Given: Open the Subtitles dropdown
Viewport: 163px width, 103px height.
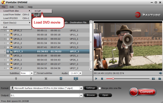Looking at the screenshot, I should click(32, 73).
